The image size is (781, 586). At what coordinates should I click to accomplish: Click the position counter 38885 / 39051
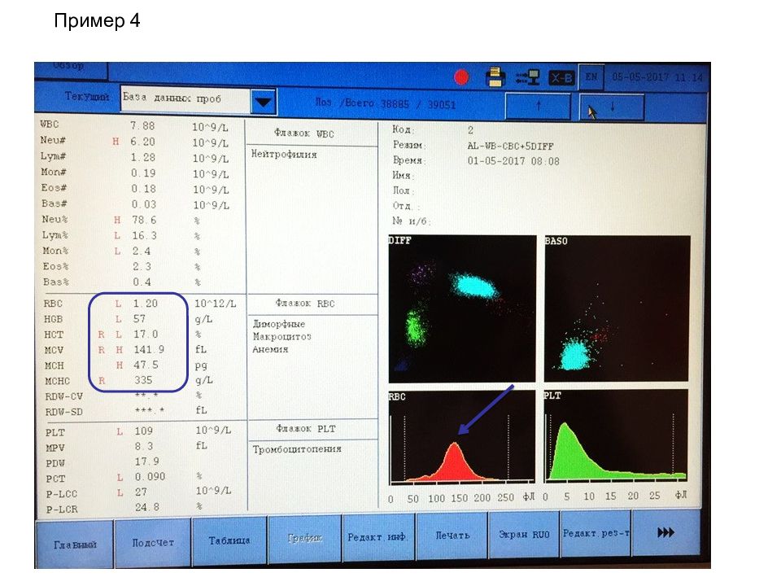click(418, 104)
